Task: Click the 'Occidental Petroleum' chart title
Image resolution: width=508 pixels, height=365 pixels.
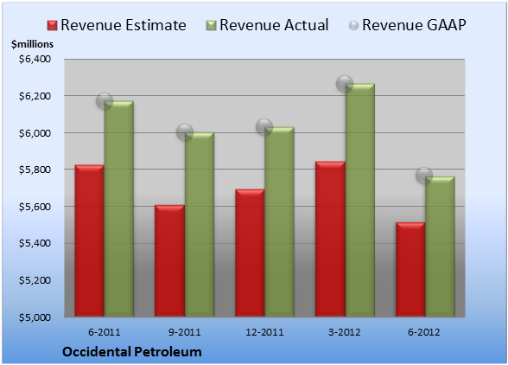Action: tap(132, 352)
